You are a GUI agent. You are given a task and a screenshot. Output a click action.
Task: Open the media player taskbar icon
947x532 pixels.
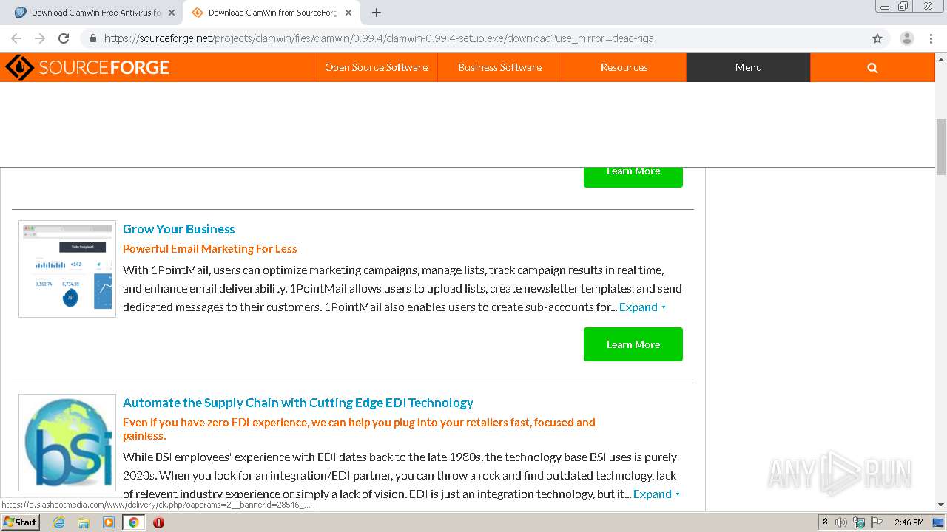(109, 522)
